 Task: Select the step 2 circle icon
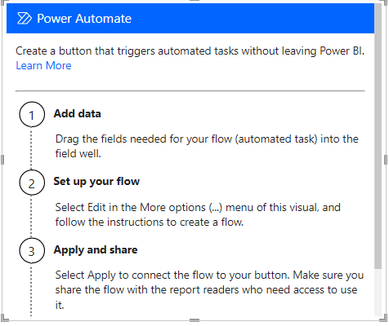[32, 183]
